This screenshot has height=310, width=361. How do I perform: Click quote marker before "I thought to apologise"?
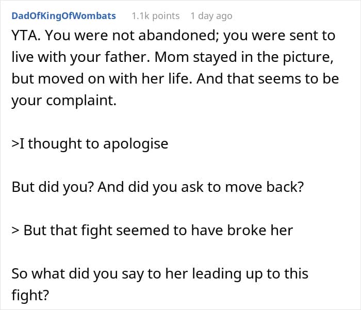click(x=15, y=144)
